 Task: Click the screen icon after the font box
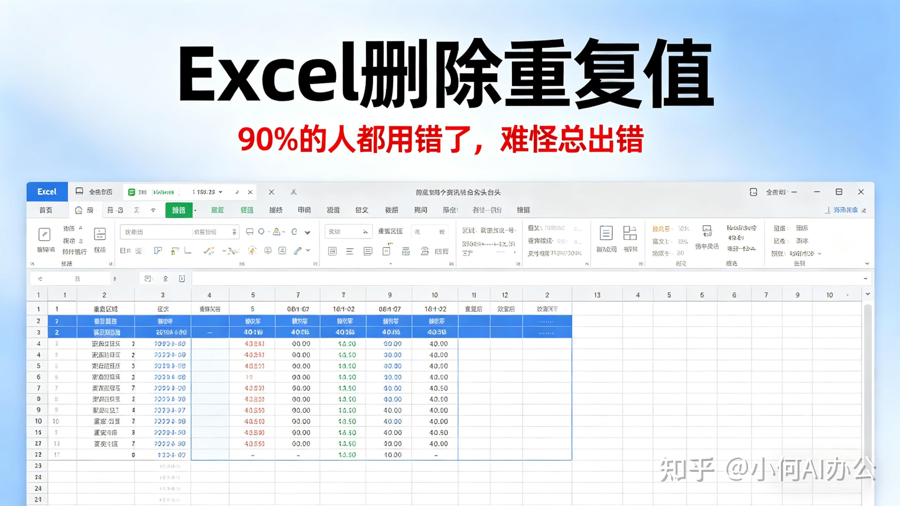tap(250, 232)
